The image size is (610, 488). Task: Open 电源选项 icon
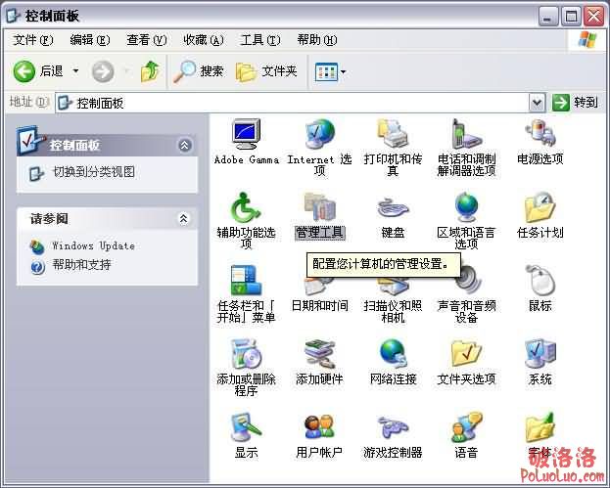[540, 133]
